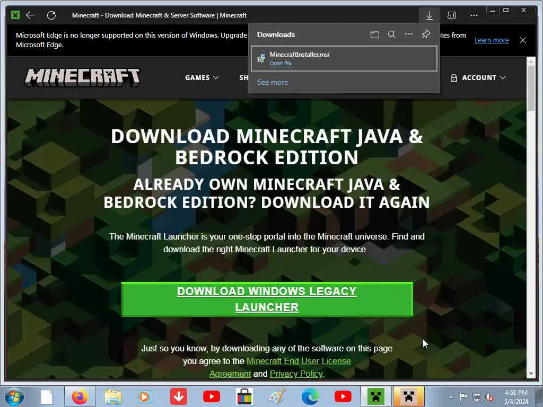543x407 pixels.
Task: Show hidden tray icons arrow
Action: click(451, 397)
